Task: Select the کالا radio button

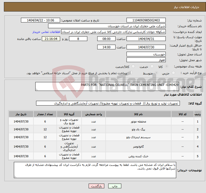Action: click(x=167, y=66)
